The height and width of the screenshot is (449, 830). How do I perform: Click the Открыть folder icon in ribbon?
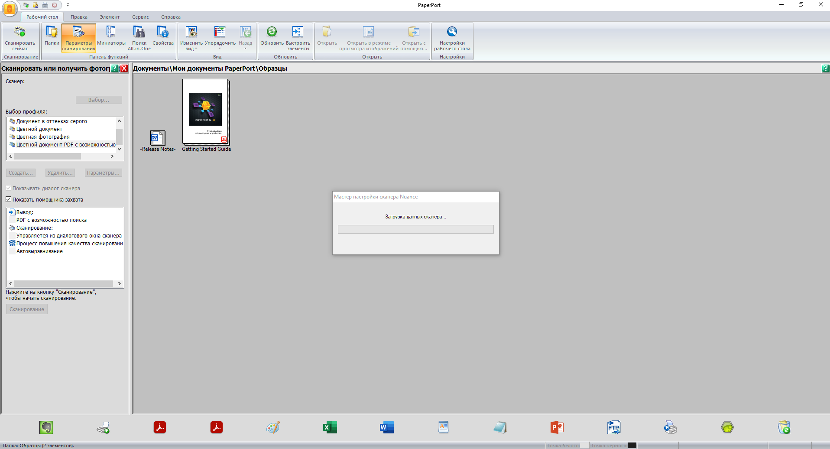pyautogui.click(x=327, y=36)
